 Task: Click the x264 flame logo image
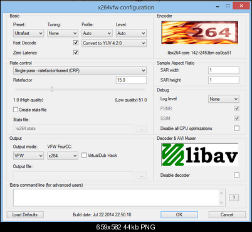click(199, 33)
